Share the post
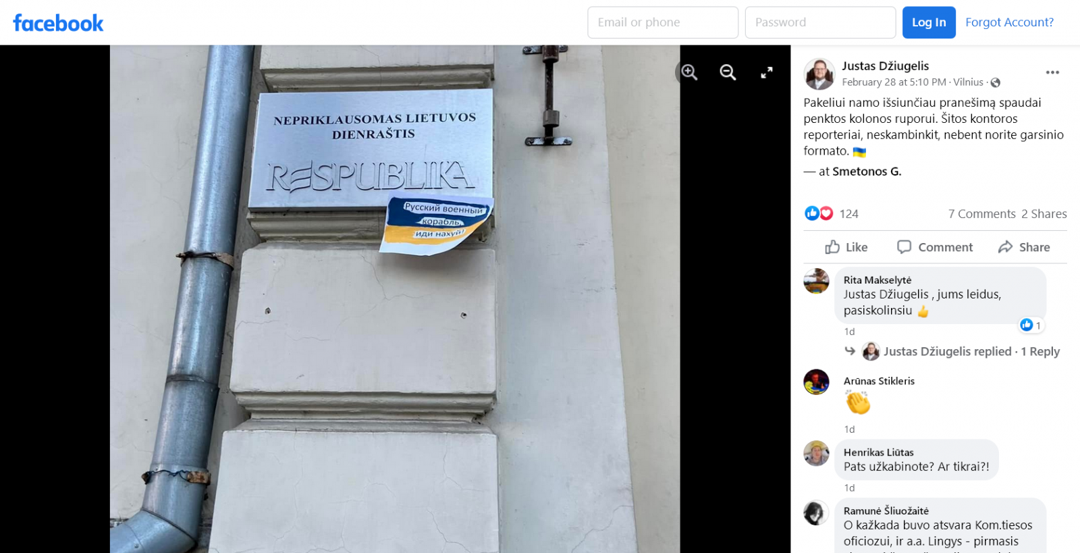 [x=1024, y=247]
